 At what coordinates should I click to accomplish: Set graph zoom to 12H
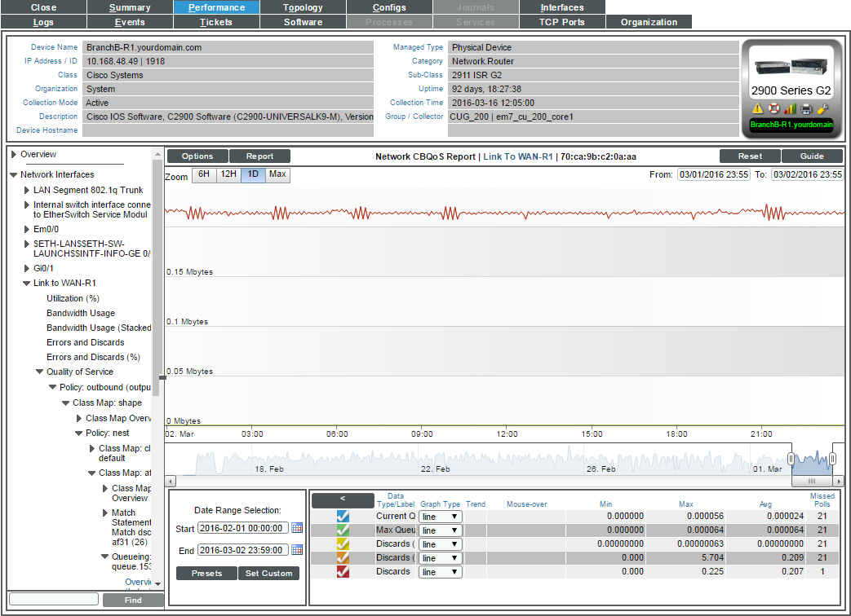[228, 174]
